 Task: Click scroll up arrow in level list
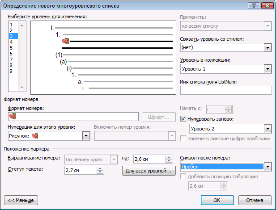22,25
